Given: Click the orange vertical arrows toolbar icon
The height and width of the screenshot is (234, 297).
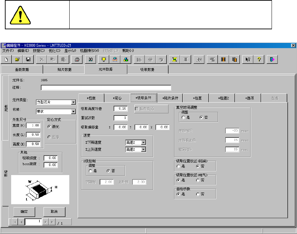Looking at the screenshot, I should 223,60.
